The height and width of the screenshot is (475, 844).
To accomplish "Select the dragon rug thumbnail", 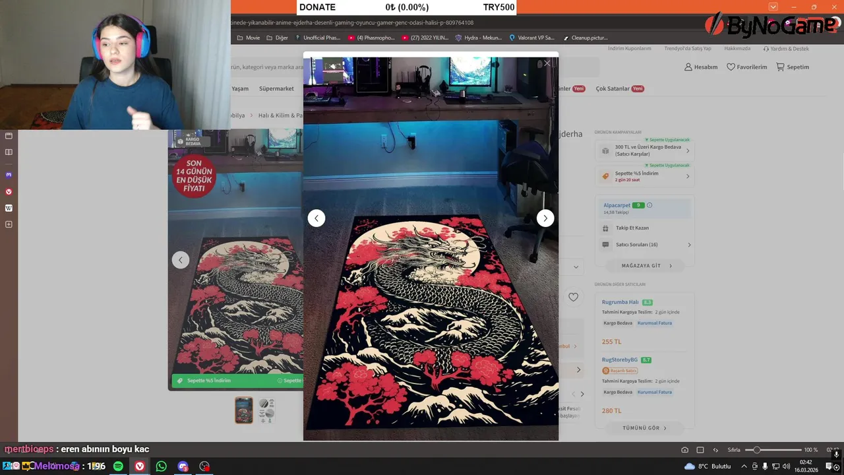I will [x=244, y=410].
